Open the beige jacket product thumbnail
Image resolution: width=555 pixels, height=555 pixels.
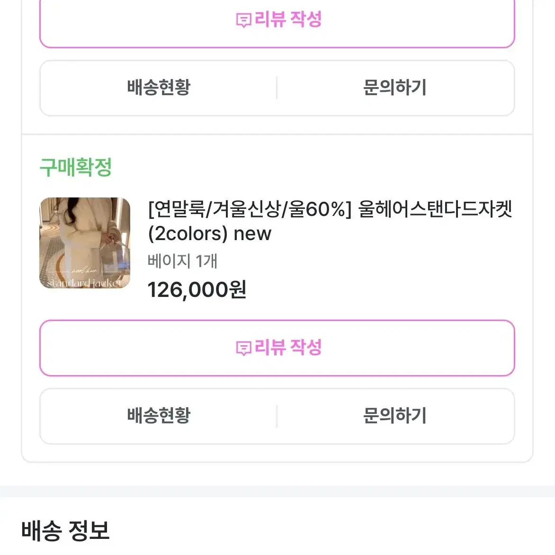tap(85, 243)
